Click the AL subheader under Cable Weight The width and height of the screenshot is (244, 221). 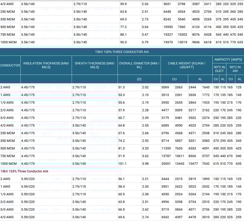(x=201, y=79)
